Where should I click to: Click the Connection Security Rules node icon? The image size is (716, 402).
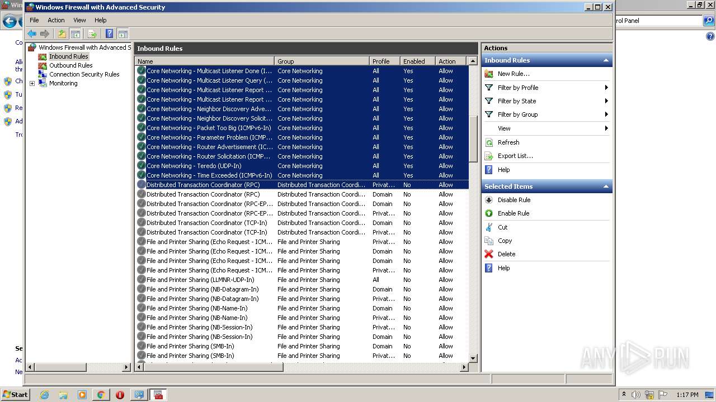(x=43, y=74)
